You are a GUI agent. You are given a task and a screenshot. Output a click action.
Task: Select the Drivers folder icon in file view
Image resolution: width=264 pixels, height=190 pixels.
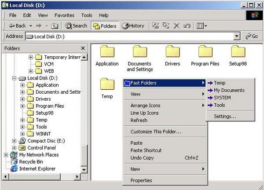click(172, 52)
